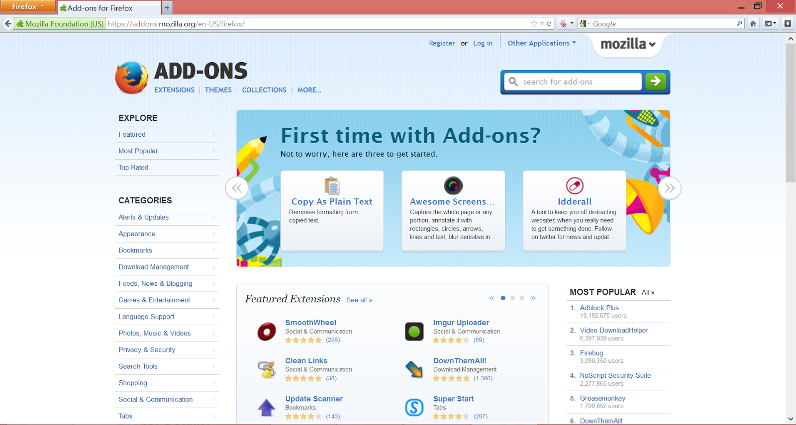Image resolution: width=796 pixels, height=425 pixels.
Task: Click the Log in link
Action: 483,43
